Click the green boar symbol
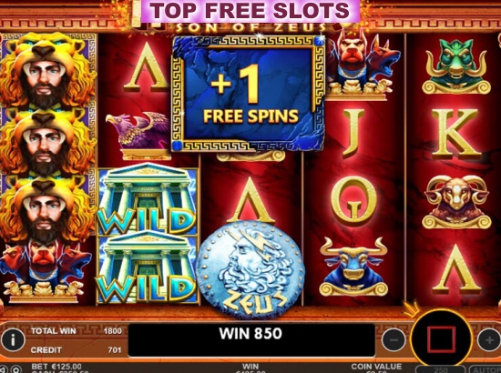Screen dimensions: 501x373 point(455,66)
